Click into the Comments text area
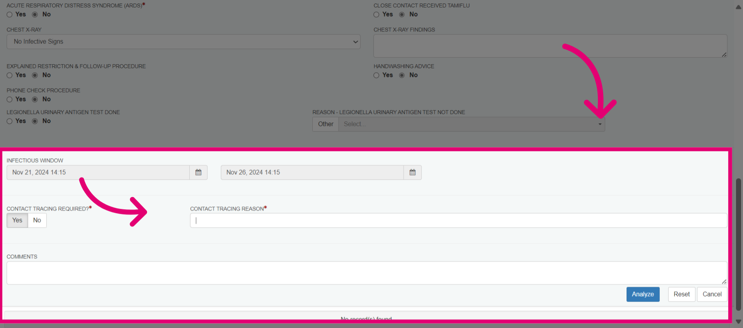Viewport: 743px width, 328px height. pos(367,273)
